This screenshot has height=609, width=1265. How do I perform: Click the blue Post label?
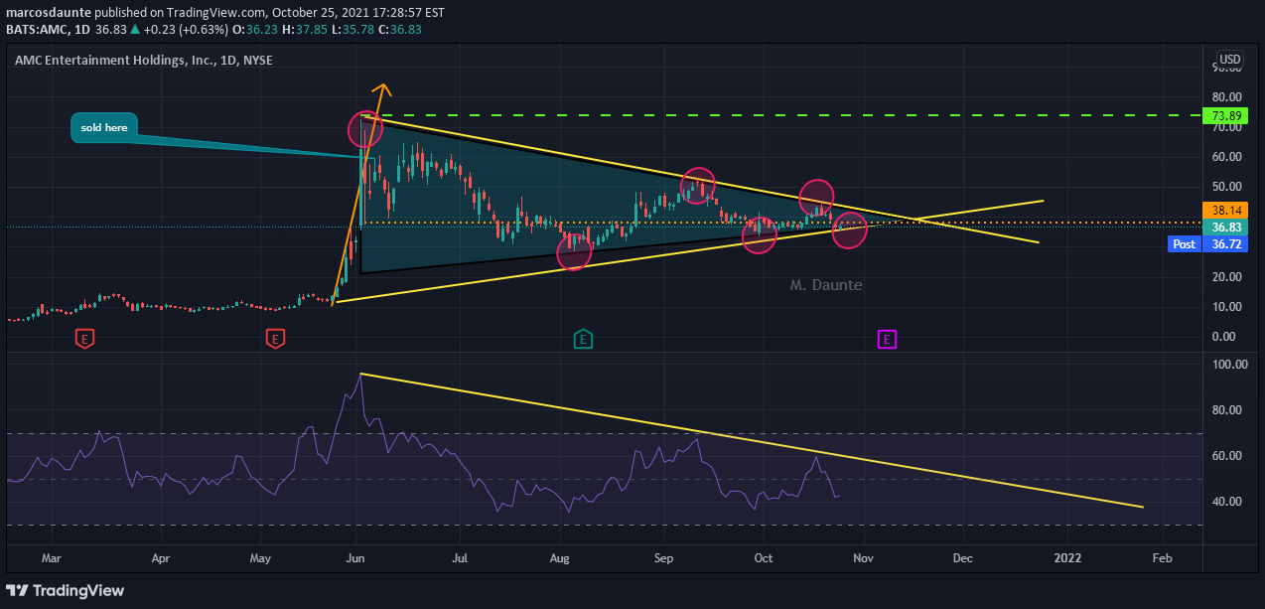point(1184,243)
